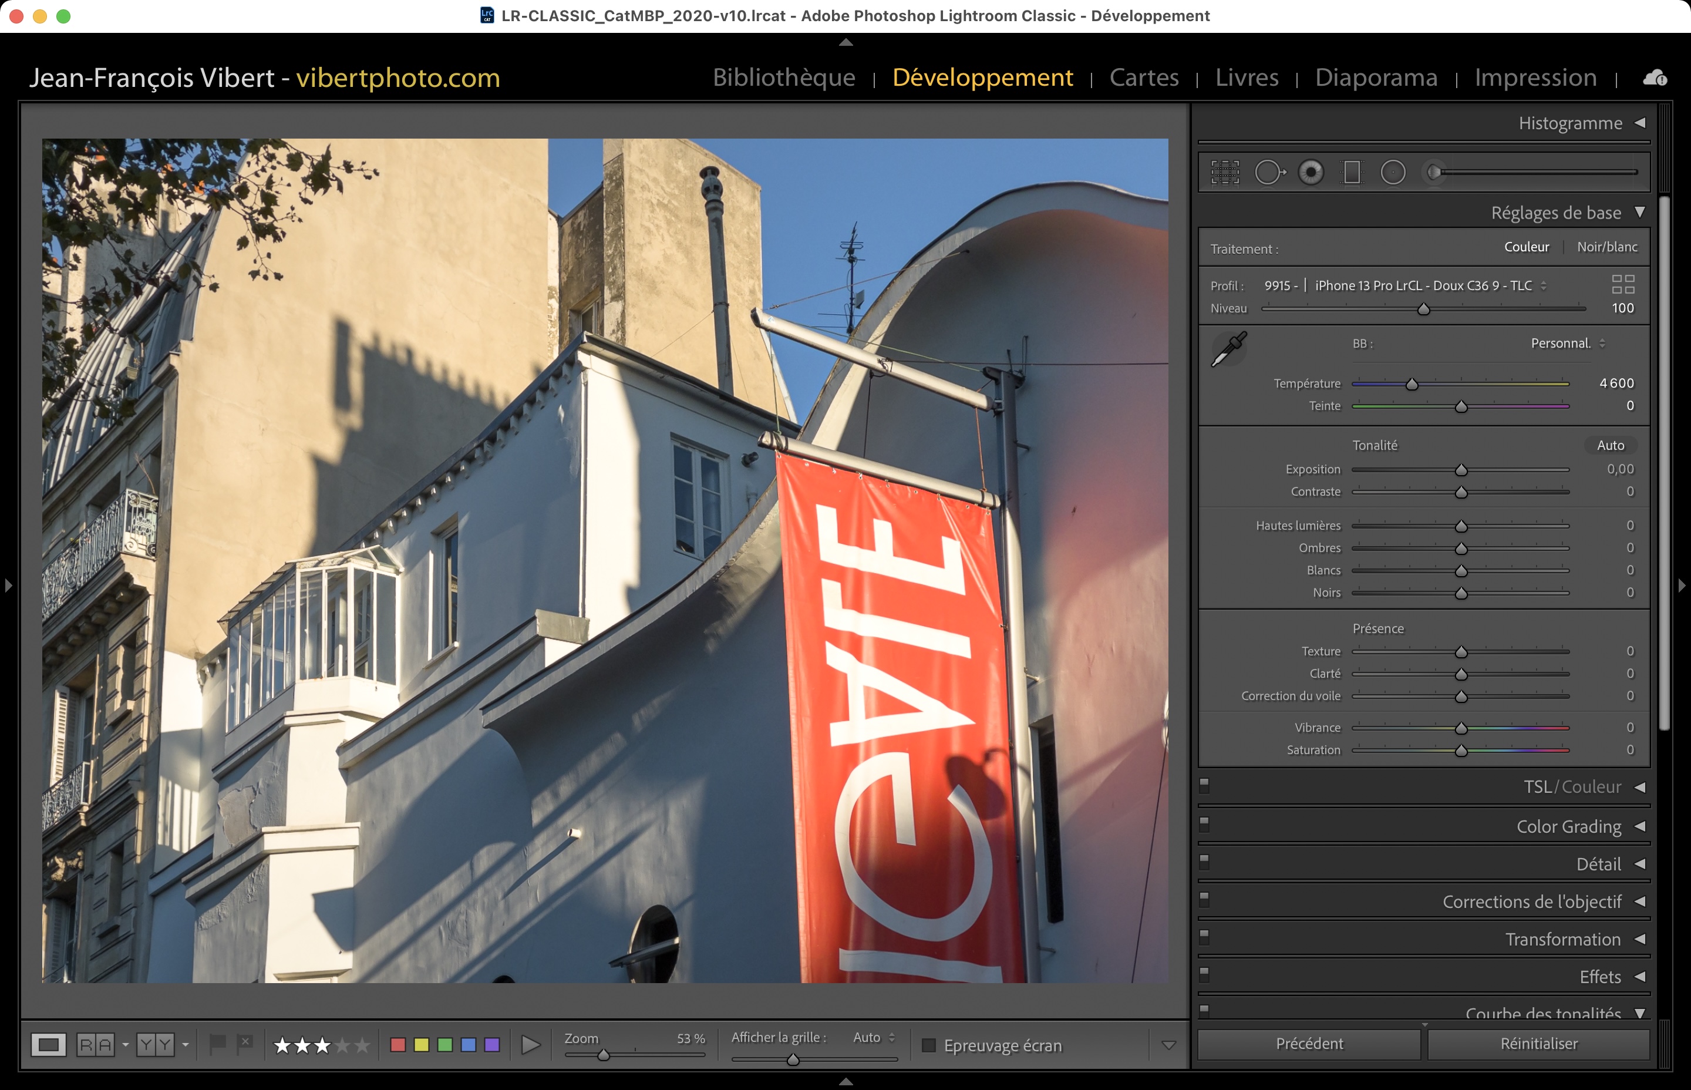The width and height of the screenshot is (1691, 1090).
Task: Click the Réinitialiser button
Action: [x=1538, y=1043]
